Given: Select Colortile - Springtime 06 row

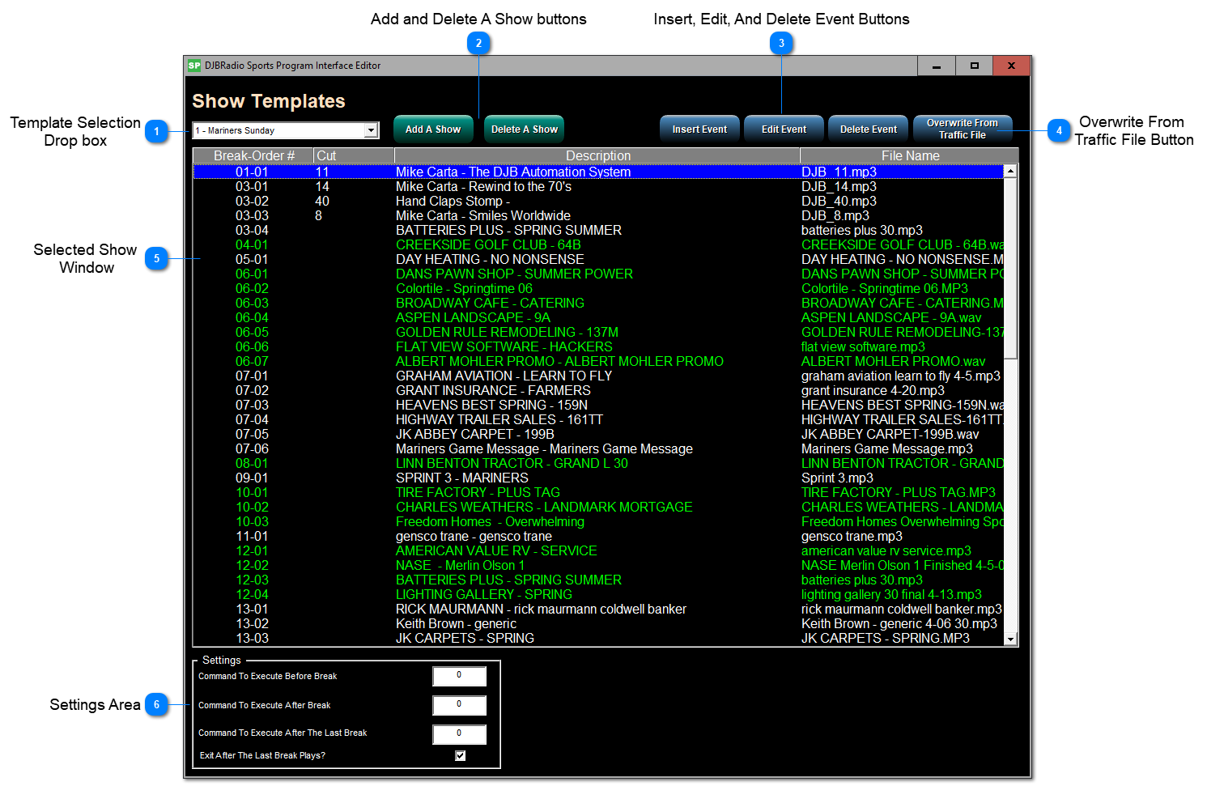Looking at the screenshot, I should pos(599,288).
